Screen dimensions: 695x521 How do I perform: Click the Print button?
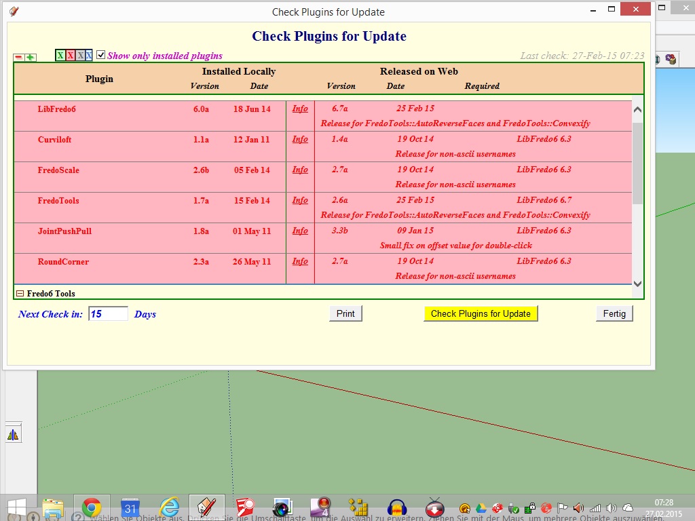(x=345, y=313)
